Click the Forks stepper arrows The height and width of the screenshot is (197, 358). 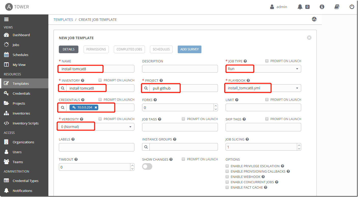coord(216,107)
